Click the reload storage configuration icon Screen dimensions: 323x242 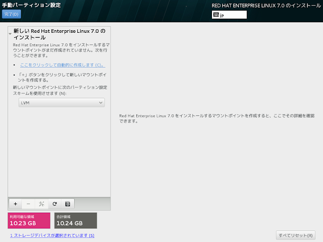pyautogui.click(x=55, y=204)
